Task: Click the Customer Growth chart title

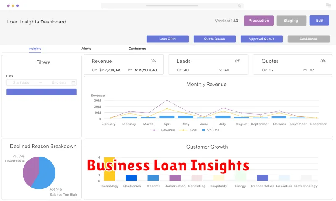Action: pos(207,147)
